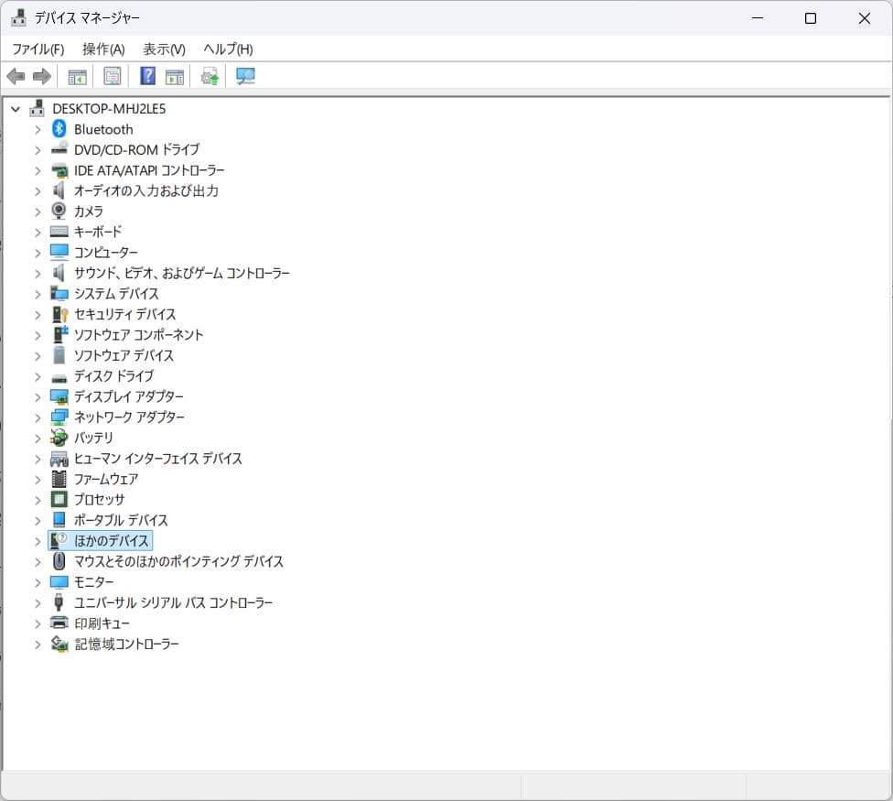Select the ディスプレイ アダプター category
Image resolution: width=893 pixels, height=801 pixels.
click(x=128, y=396)
